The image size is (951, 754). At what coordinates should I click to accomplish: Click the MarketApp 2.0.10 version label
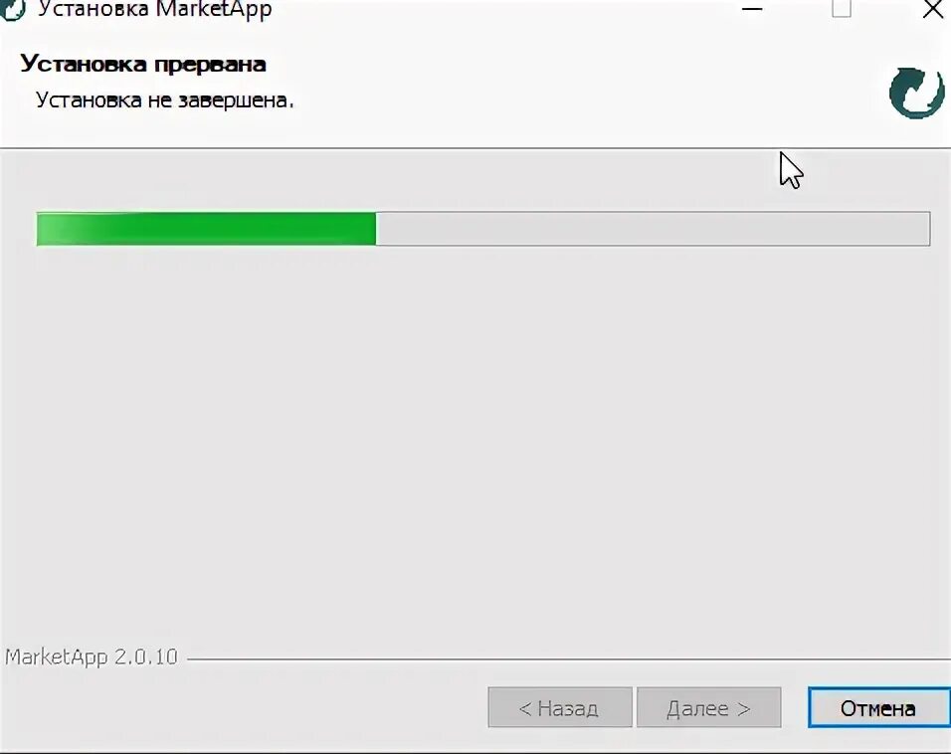[91, 657]
